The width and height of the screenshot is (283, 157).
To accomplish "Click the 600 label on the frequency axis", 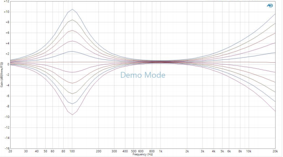I will (x=141, y=151).
